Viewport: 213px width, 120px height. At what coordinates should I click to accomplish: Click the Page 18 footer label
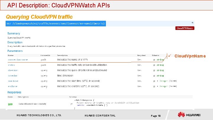[x=156, y=116]
